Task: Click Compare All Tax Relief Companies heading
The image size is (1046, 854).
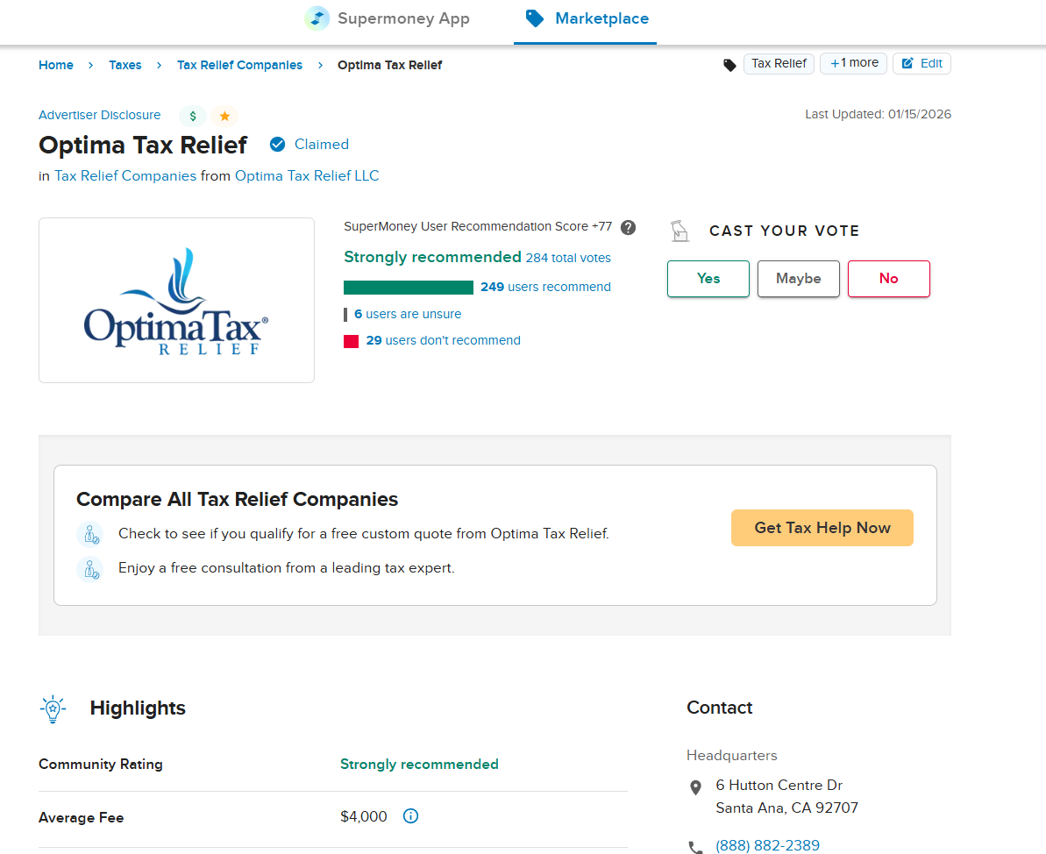Action: point(237,499)
